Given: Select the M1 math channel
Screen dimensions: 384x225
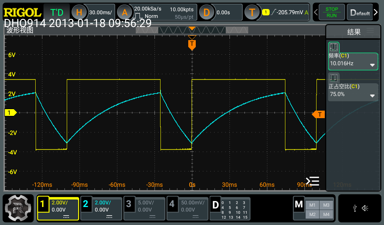Looking at the screenshot, I should click(x=312, y=205).
